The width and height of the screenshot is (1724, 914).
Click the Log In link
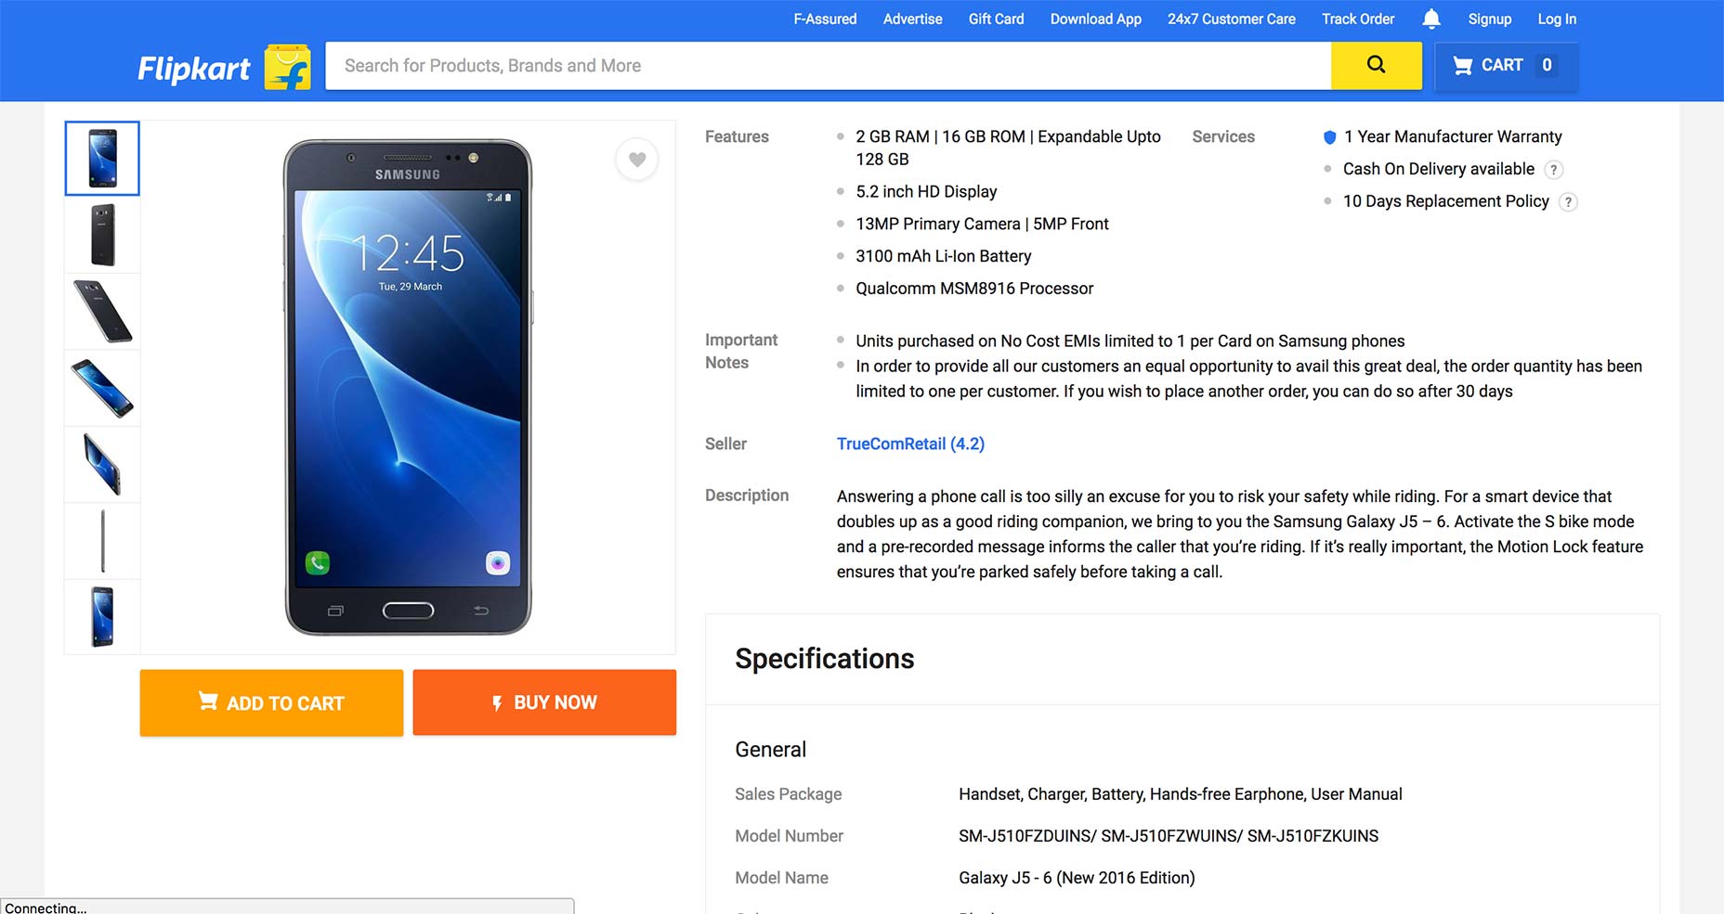(1557, 19)
